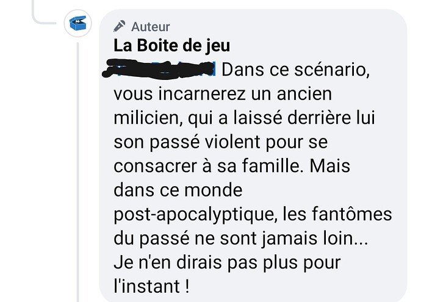Click the phrase "dans ce monde"
Viewport: 421px width, 302px height.
click(178, 190)
